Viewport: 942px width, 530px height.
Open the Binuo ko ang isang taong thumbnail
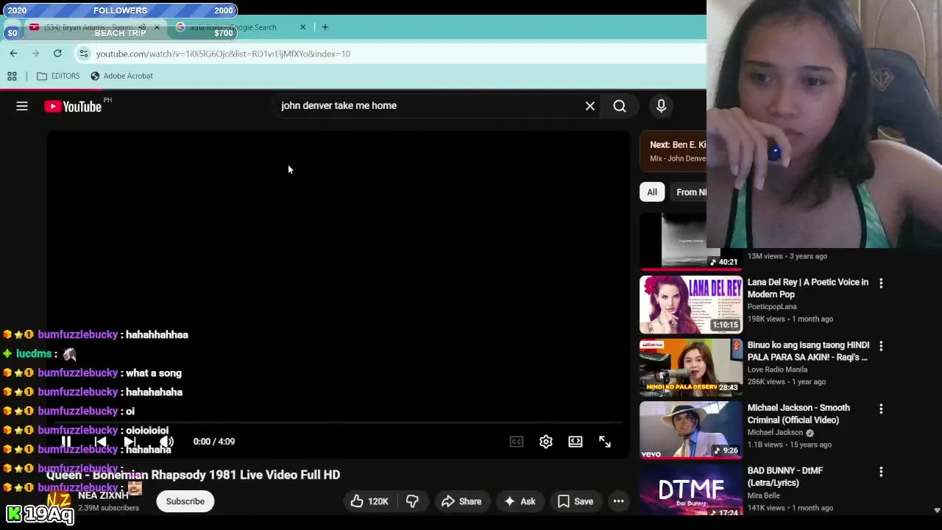(691, 367)
